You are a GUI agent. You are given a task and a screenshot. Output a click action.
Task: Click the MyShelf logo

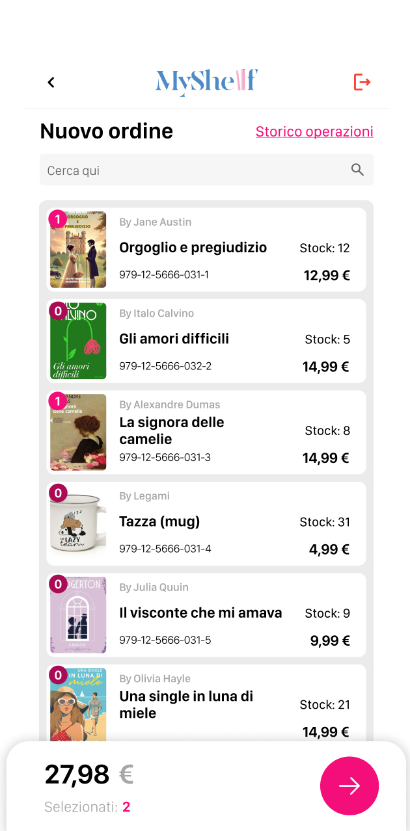coord(206,82)
